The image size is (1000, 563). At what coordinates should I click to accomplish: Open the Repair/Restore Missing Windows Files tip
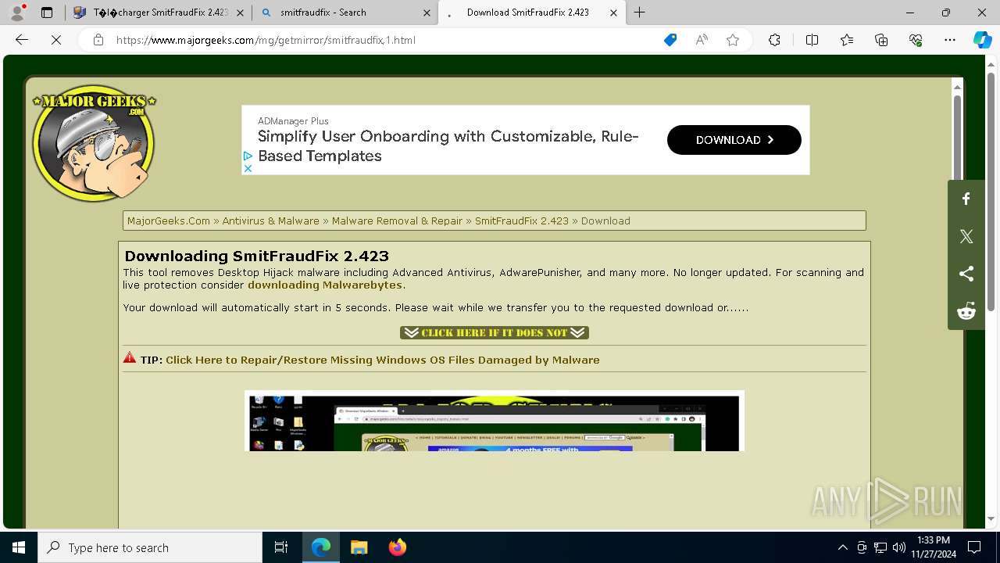pyautogui.click(x=383, y=360)
